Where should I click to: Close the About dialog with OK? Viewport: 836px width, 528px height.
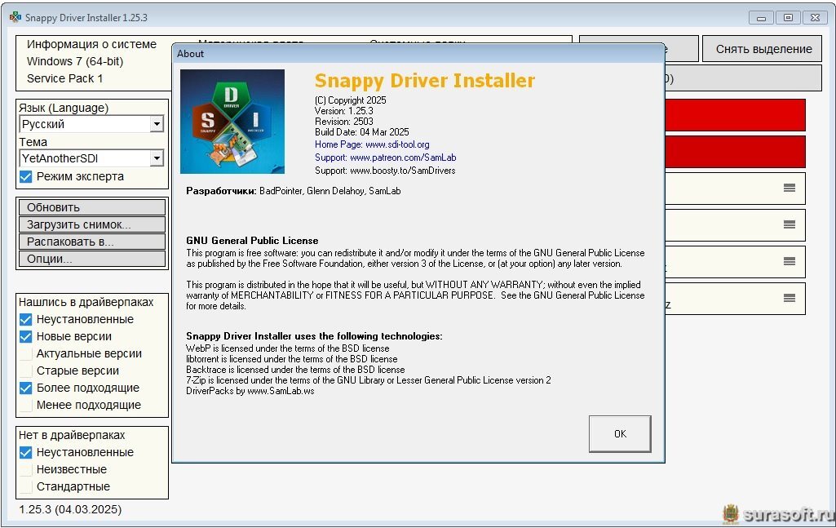pyautogui.click(x=620, y=434)
